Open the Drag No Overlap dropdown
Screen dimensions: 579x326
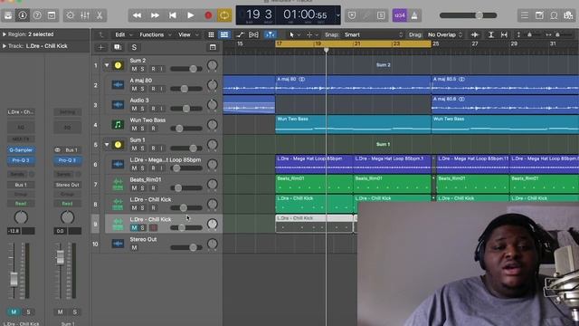(x=445, y=34)
